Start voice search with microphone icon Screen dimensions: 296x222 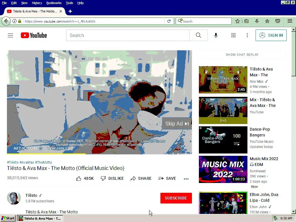point(216,35)
